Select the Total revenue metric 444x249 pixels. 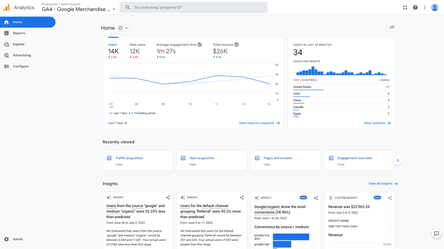click(225, 51)
